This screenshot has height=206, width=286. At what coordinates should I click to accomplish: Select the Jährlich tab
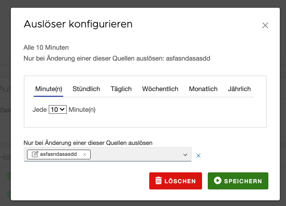coord(239,89)
